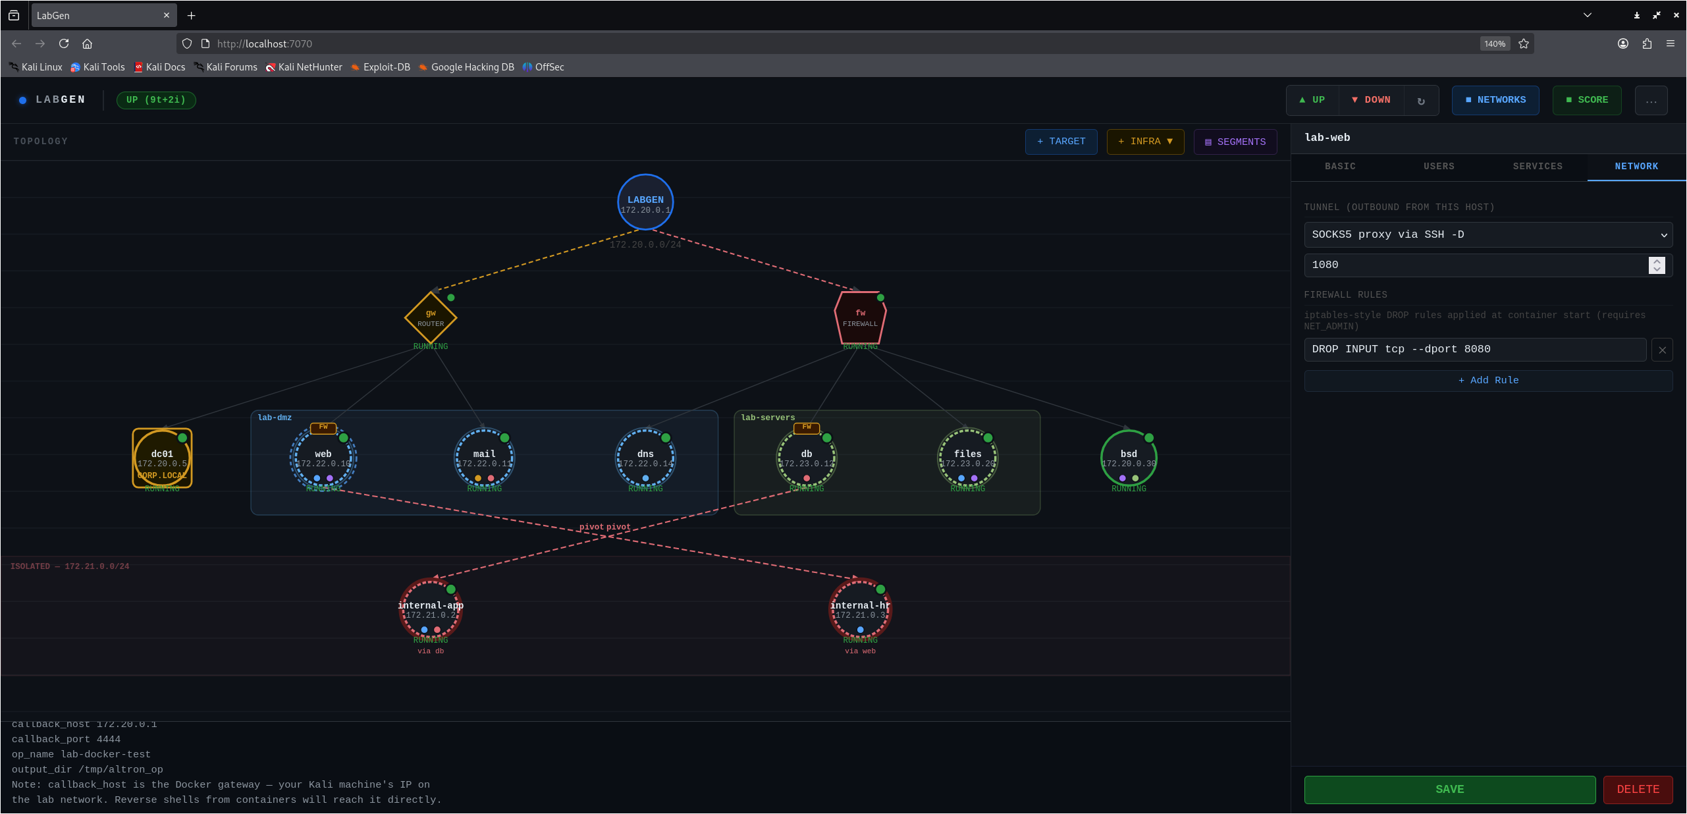Switch to SERVICES tab
Image resolution: width=1687 pixels, height=814 pixels.
(x=1538, y=167)
